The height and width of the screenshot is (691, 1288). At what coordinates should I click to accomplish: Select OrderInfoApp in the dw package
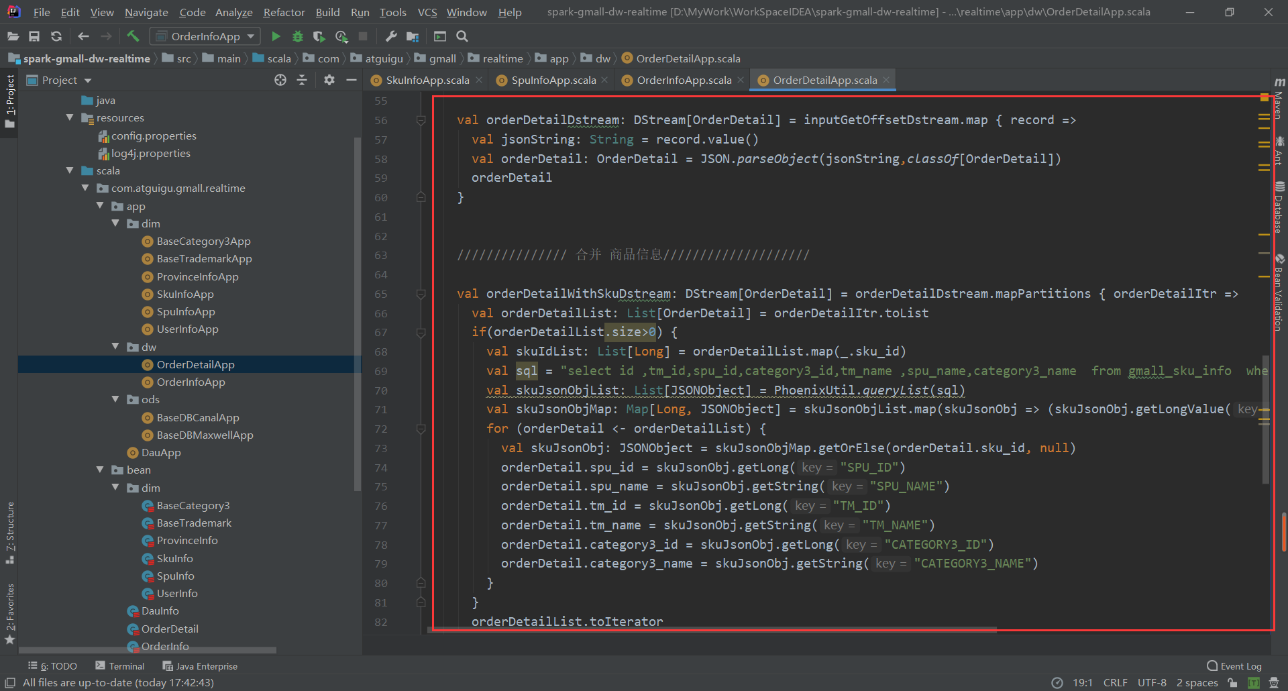coord(191,382)
